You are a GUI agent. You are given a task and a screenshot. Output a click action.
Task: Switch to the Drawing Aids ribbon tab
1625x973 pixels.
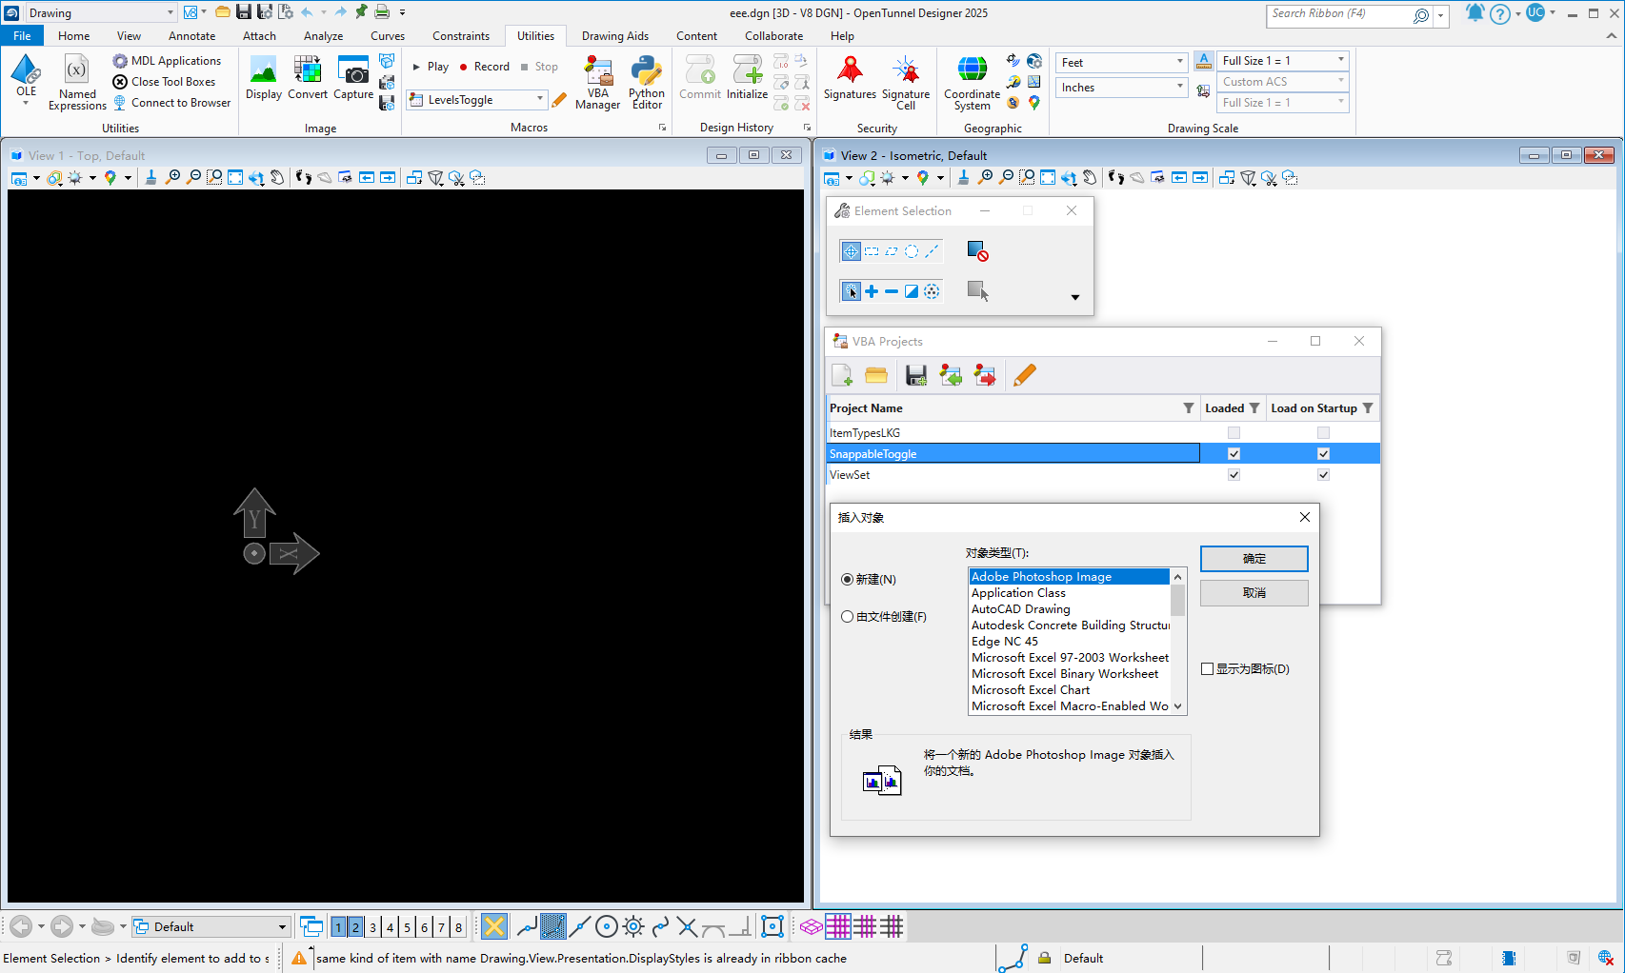click(614, 35)
